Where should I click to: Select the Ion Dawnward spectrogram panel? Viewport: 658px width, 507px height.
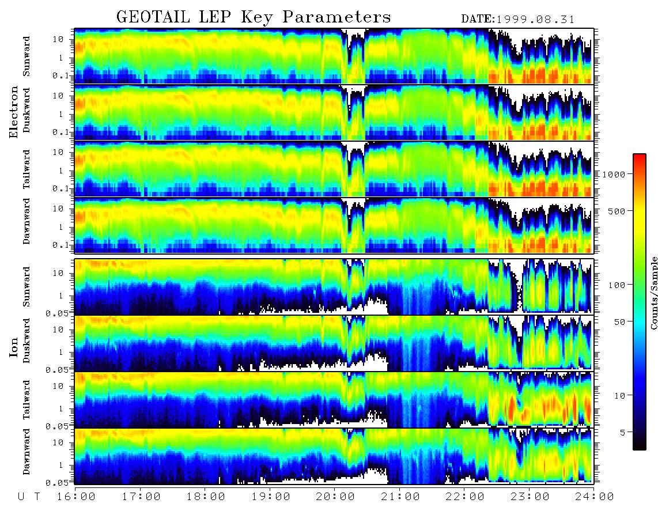point(334,456)
